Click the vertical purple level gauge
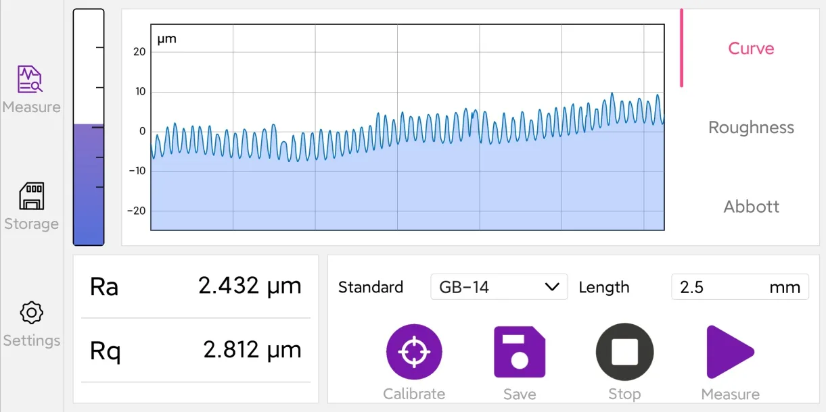 [x=89, y=127]
